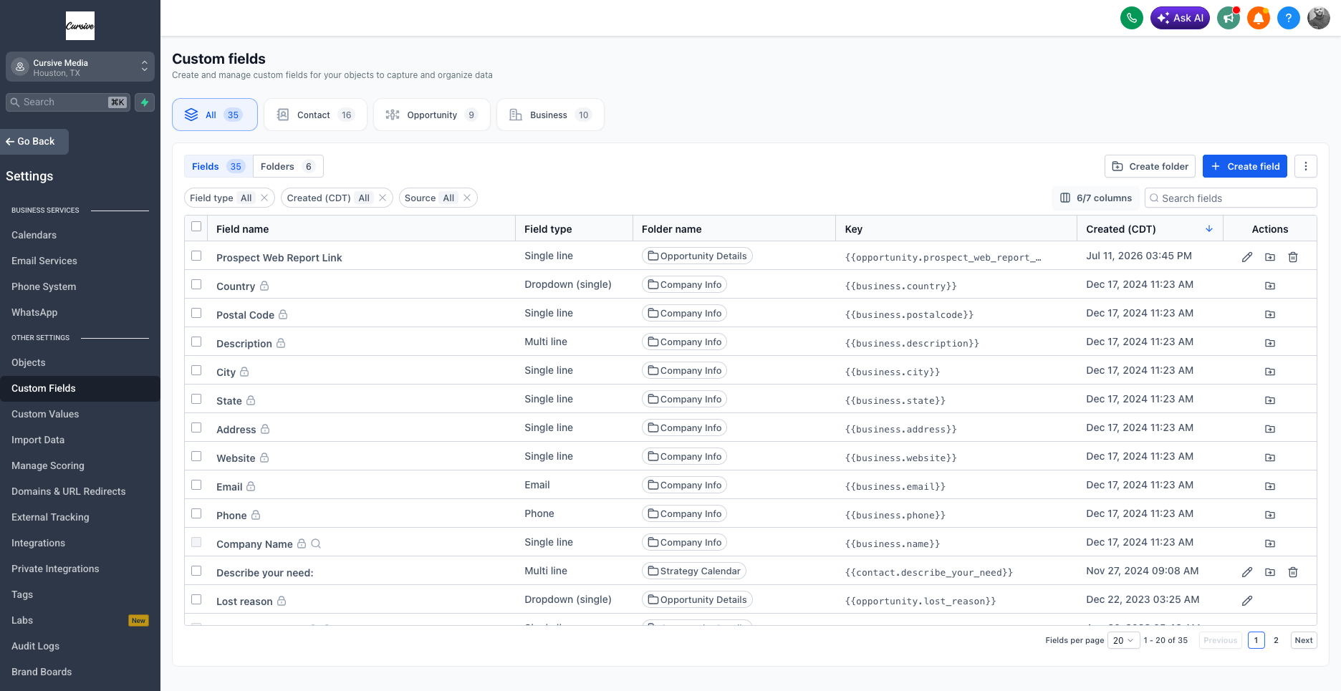
Task: Move Phone field to folder
Action: [1270, 515]
